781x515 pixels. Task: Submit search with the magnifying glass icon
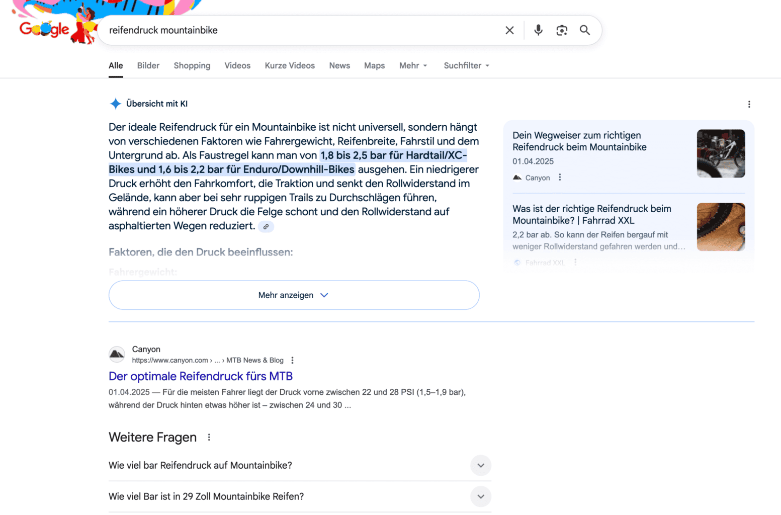click(x=585, y=30)
